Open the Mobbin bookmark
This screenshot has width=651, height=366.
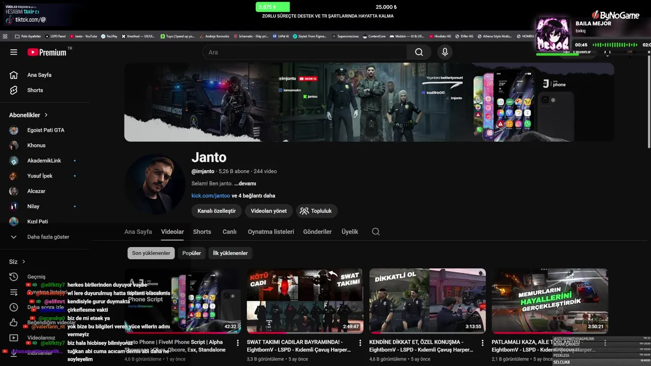[x=407, y=37]
